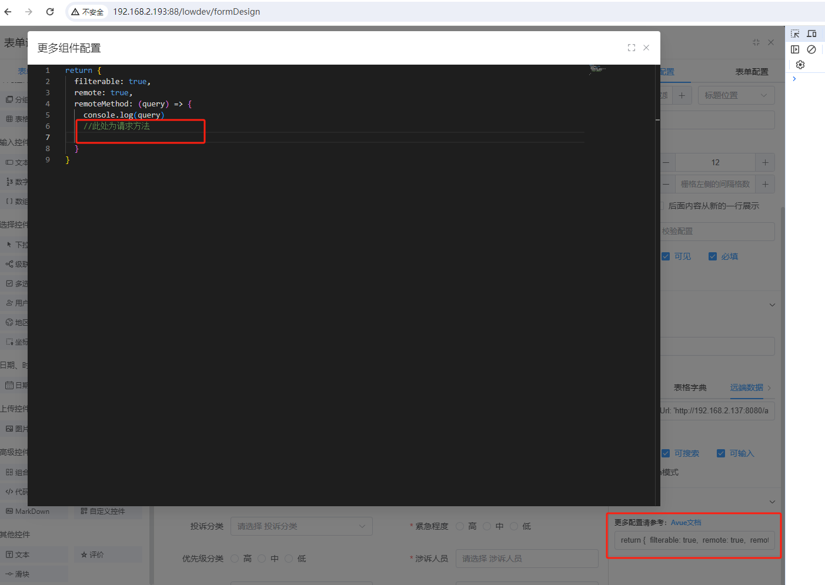Toggle the 可搜索 checkbox
This screenshot has height=585, width=825.
666,453
